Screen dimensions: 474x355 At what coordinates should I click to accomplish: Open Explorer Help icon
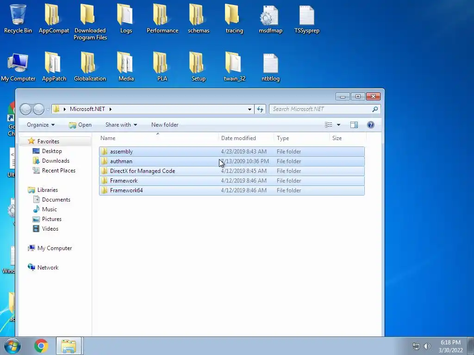tap(371, 125)
